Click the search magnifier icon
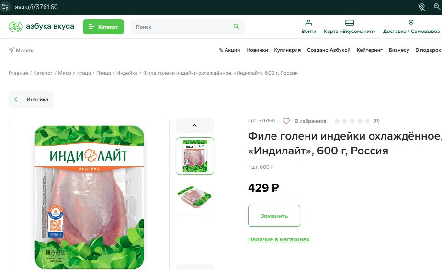The image size is (442, 270). coord(236,27)
